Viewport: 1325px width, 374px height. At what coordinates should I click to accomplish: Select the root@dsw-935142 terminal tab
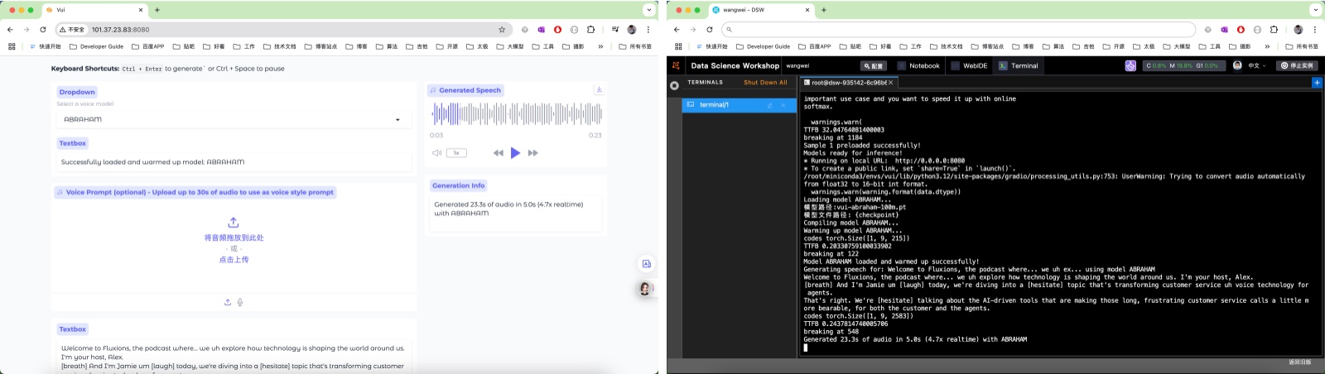[847, 83]
